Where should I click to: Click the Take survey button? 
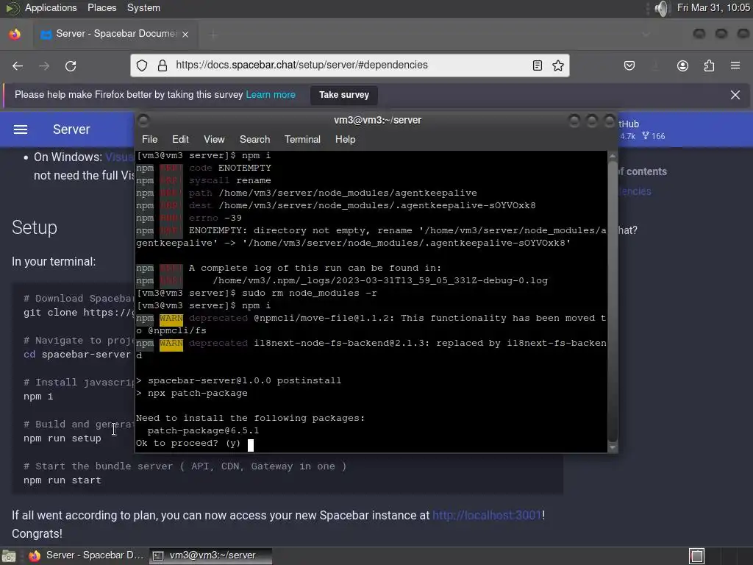344,95
